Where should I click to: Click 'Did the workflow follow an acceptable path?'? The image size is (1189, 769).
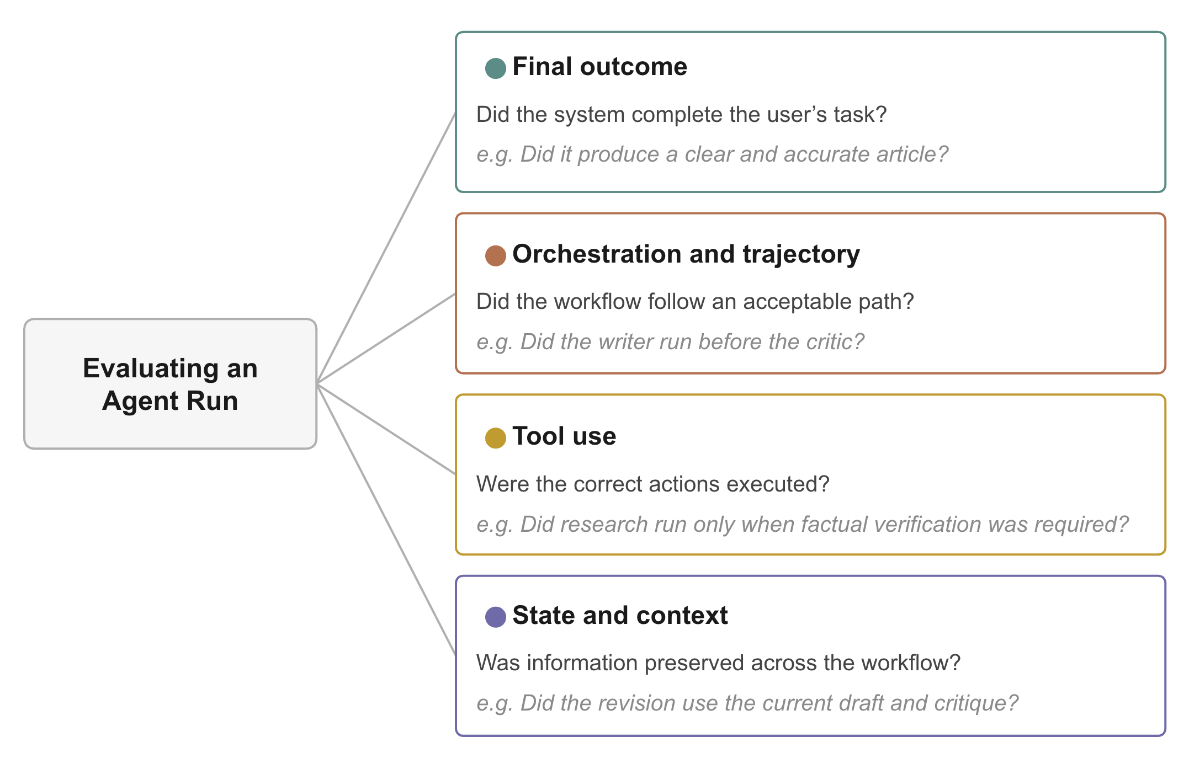pos(695,302)
